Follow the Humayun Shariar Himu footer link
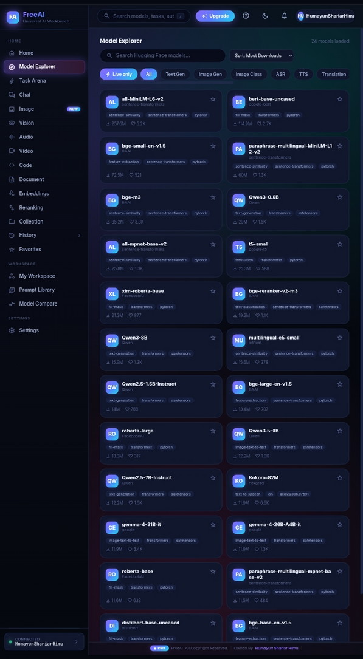Image resolution: width=363 pixels, height=659 pixels. pyautogui.click(x=276, y=649)
